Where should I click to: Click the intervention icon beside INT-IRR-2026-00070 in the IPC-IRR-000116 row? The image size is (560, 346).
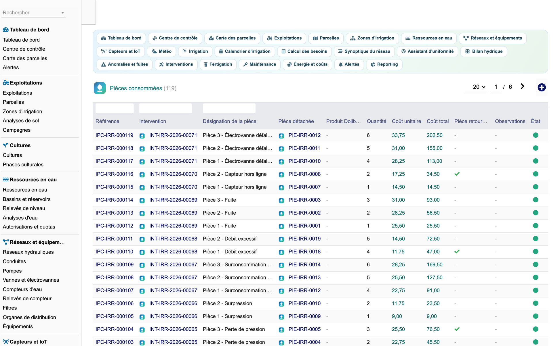coord(142,174)
